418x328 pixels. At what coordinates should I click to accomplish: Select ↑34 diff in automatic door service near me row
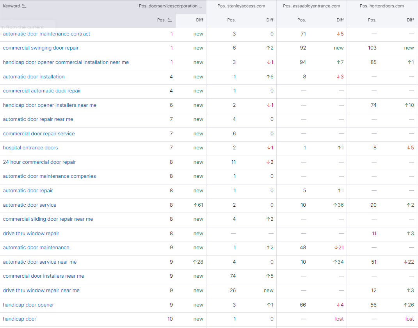click(x=338, y=262)
